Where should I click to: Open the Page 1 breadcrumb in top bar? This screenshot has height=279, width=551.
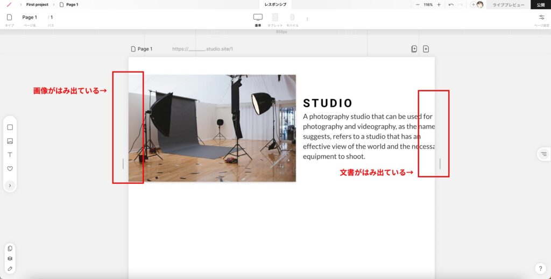[x=69, y=4]
